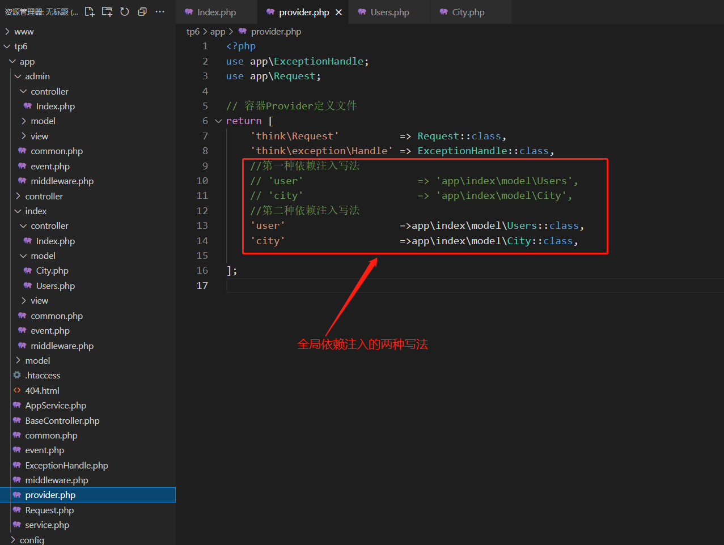Collapse the model folder under index

[x=23, y=256]
